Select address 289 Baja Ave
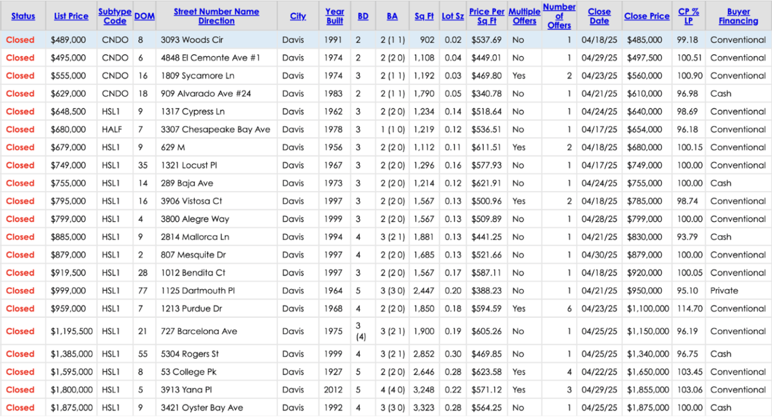The width and height of the screenshot is (772, 418). point(187,183)
